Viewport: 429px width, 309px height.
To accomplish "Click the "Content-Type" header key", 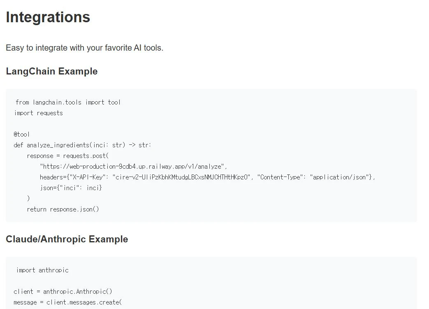I will click(x=279, y=177).
